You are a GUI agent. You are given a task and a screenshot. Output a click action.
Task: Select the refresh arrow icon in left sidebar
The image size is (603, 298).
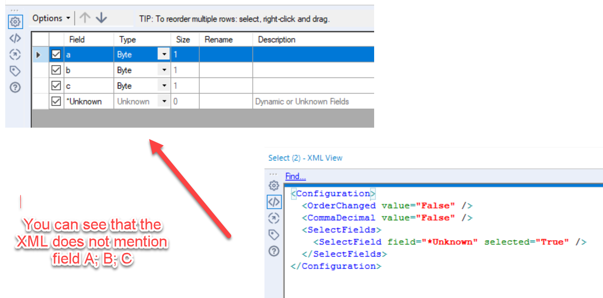(15, 55)
